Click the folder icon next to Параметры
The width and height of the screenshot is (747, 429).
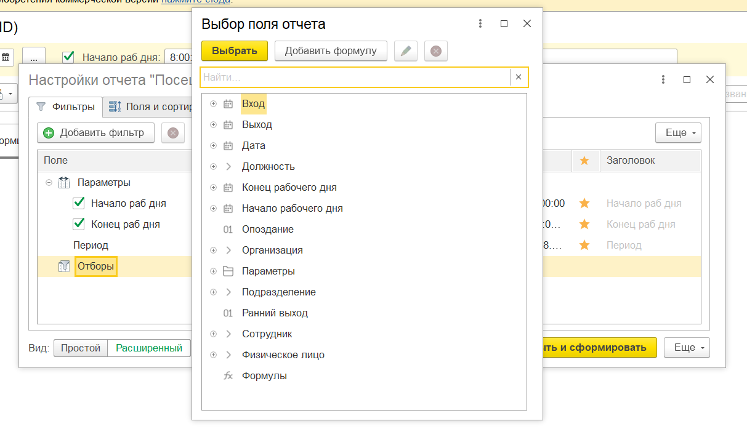(228, 271)
